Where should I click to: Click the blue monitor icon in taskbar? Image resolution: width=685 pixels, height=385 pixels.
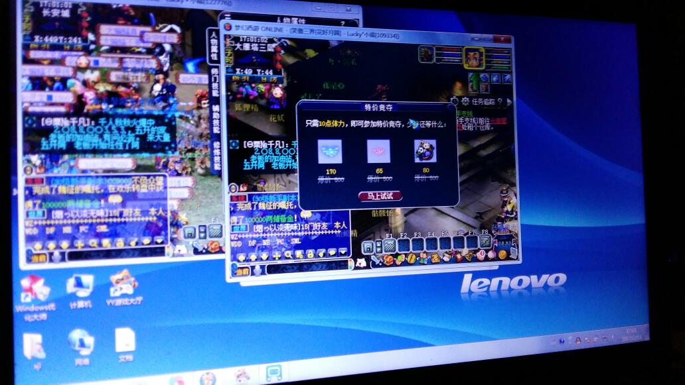274,372
